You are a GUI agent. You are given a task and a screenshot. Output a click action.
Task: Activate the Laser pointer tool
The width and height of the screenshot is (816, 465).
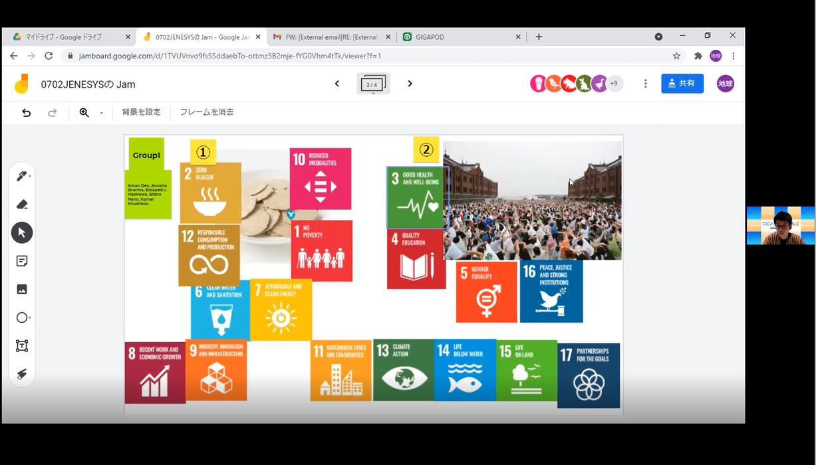(21, 374)
